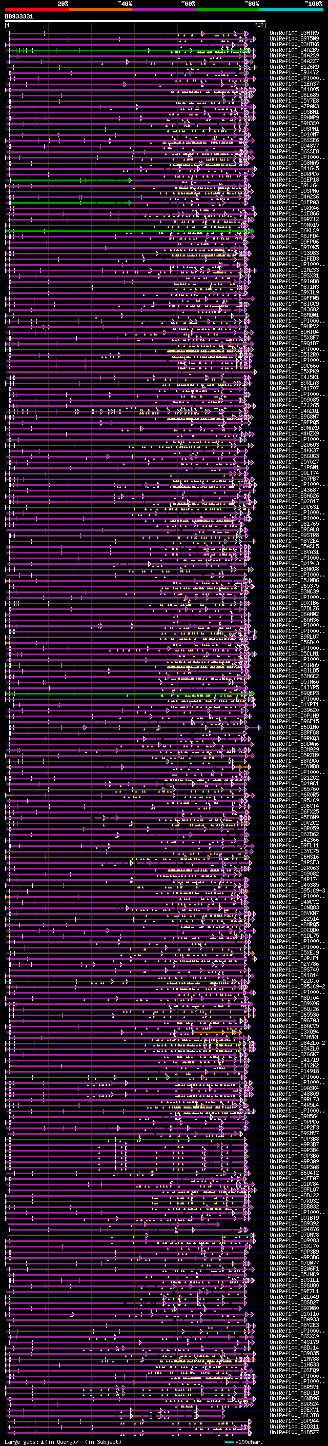Viewport: 328px width, 1446px height.
Task: Click the purple ~60% identity legend bar
Action: click(165, 9)
